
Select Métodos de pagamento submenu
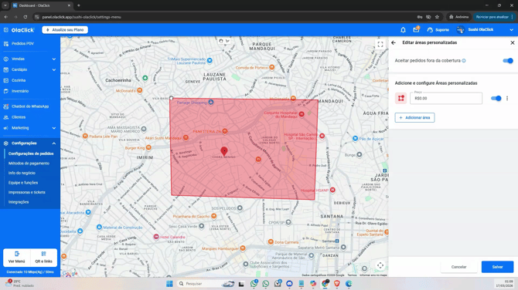click(29, 164)
